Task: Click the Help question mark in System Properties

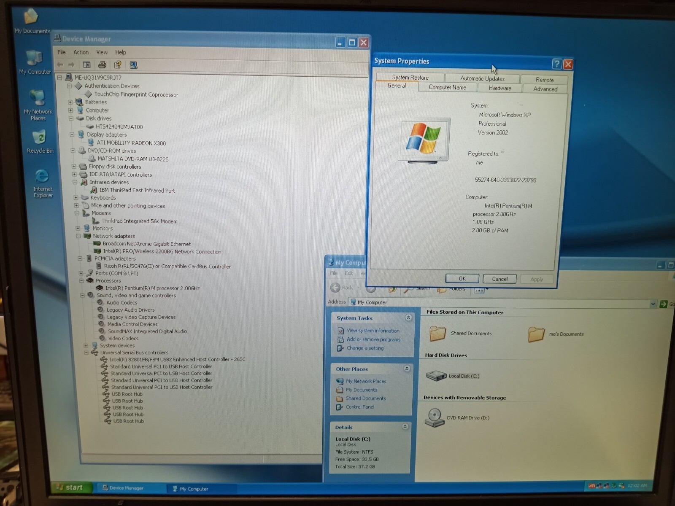Action: pos(557,64)
